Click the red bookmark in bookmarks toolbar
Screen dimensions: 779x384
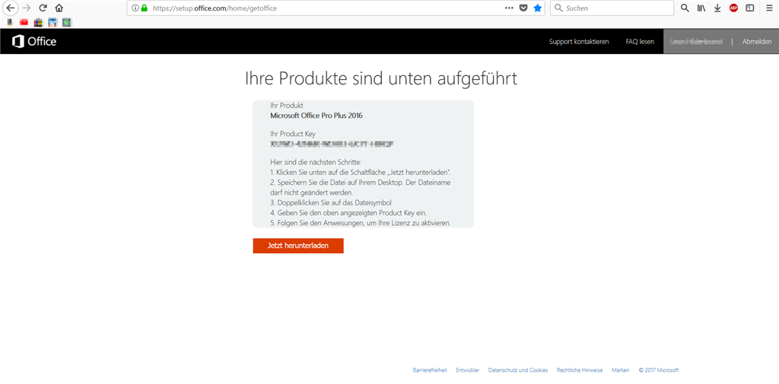[24, 22]
